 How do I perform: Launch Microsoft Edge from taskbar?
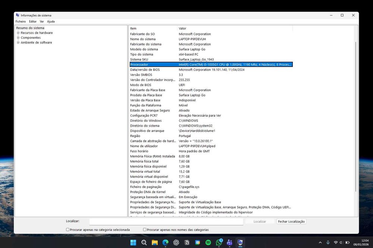[165, 242]
